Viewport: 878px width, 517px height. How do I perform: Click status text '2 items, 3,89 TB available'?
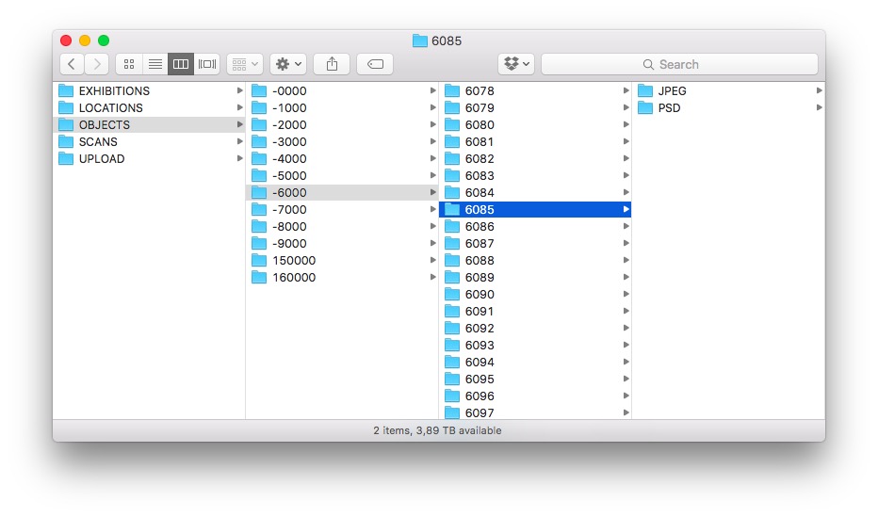click(437, 430)
